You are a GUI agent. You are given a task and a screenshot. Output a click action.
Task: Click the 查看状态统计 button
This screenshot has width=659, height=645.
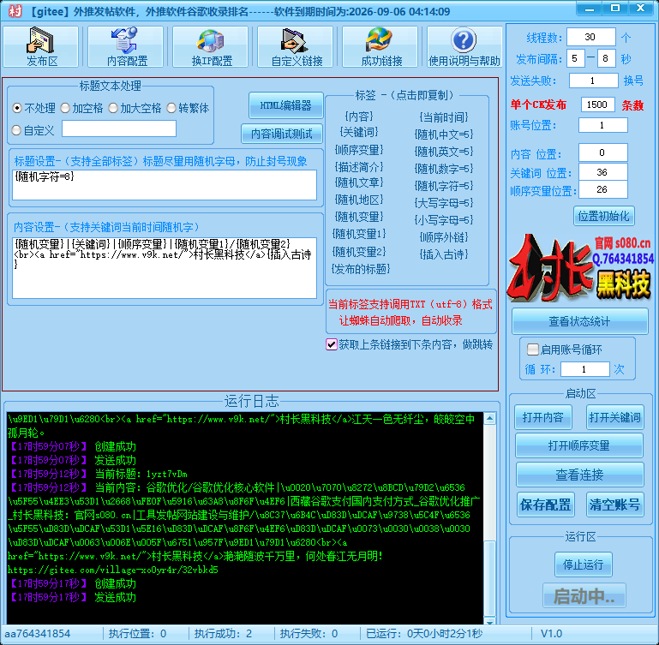click(x=579, y=321)
